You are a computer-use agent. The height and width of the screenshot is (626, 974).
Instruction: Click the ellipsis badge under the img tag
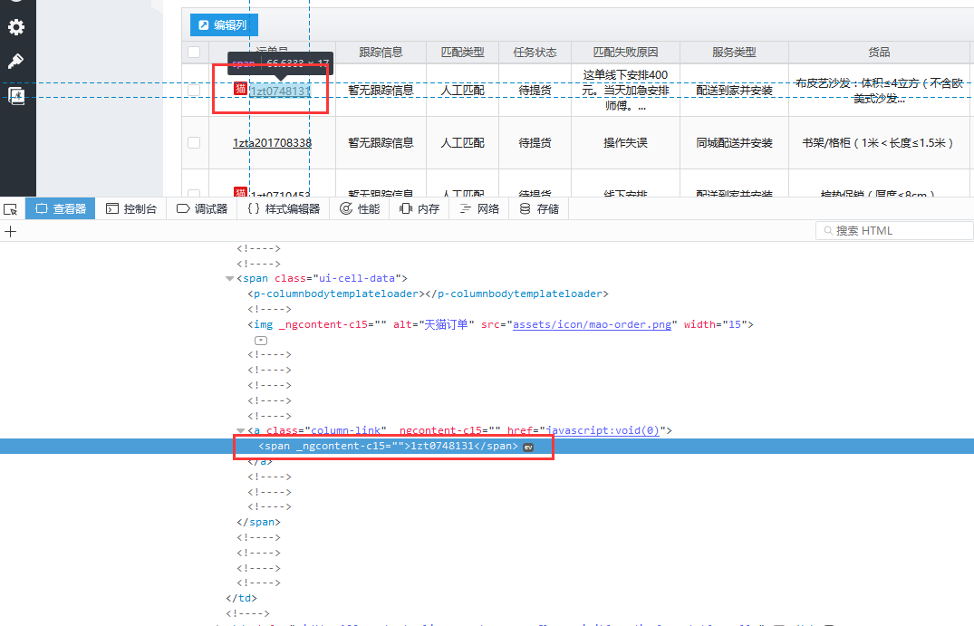tap(261, 341)
